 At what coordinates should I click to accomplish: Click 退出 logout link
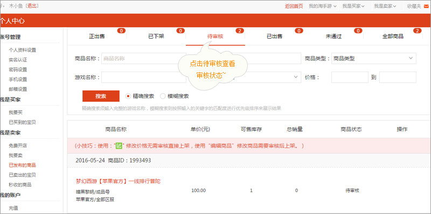[32, 6]
